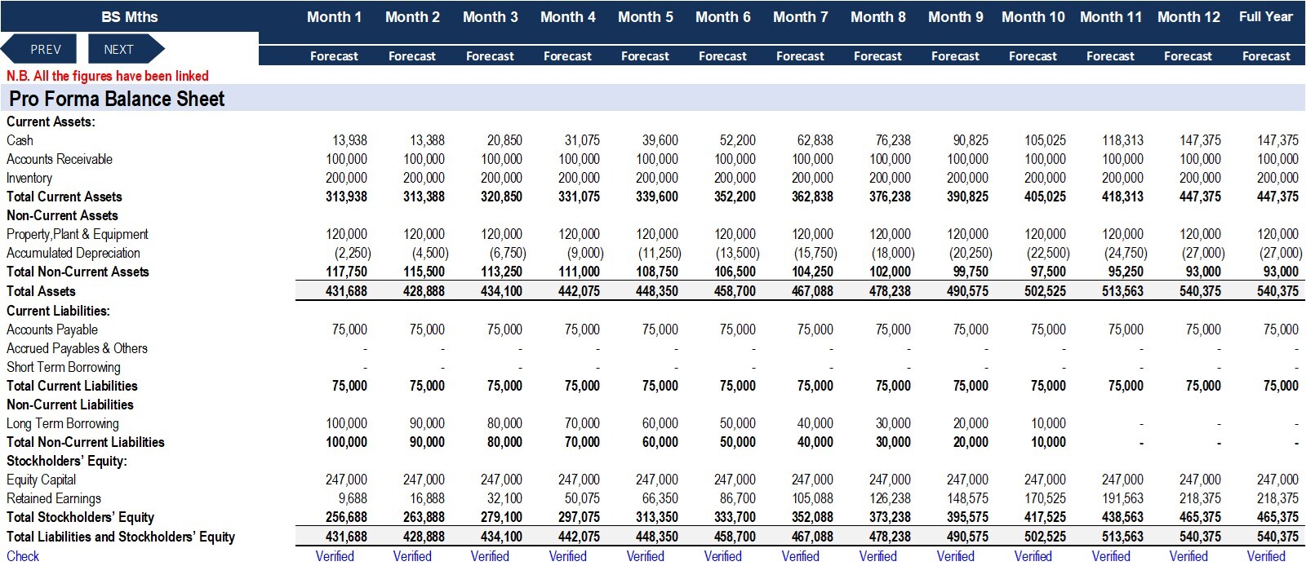Select the Accounts Payable row label
This screenshot has height=566, width=1306.
click(52, 329)
